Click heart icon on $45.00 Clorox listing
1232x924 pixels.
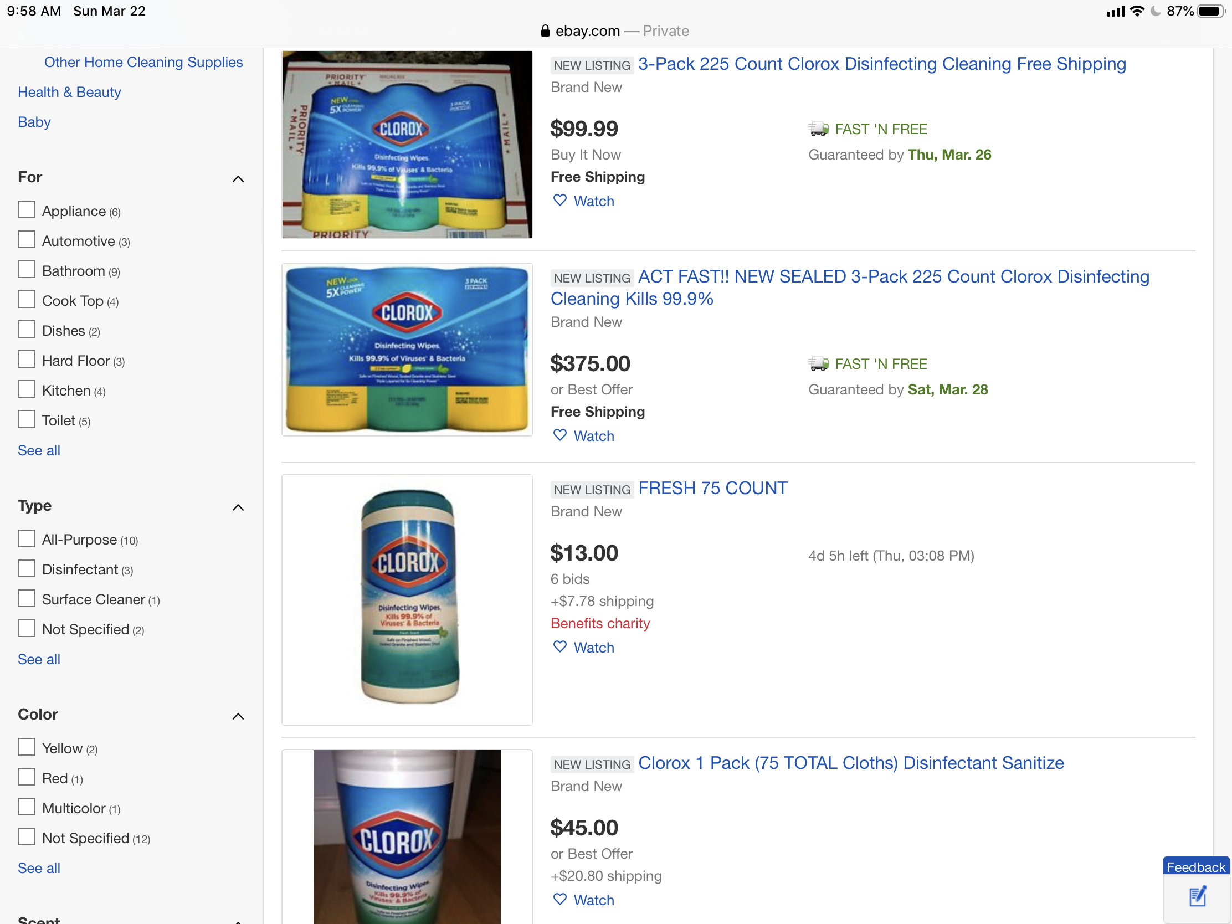pos(559,899)
